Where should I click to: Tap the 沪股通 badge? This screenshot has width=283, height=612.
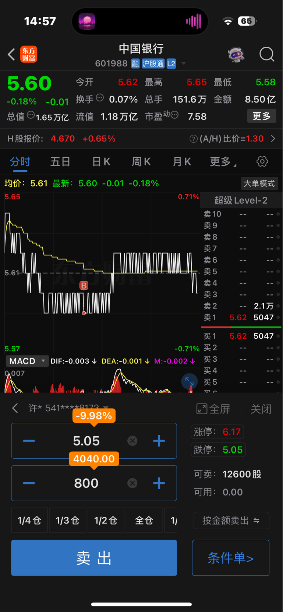(x=153, y=64)
